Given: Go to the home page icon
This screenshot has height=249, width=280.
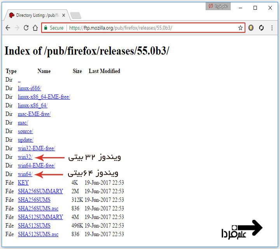Looking at the screenshot, I should pos(35,28).
